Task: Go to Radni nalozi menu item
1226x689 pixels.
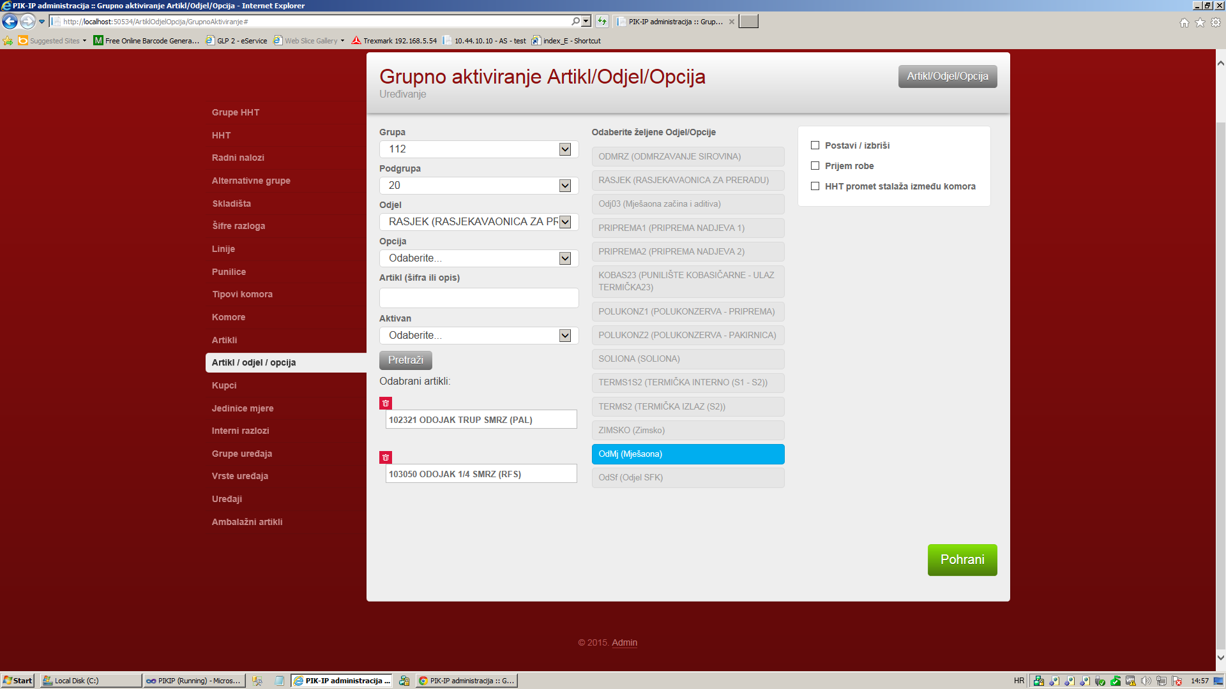Action: tap(238, 158)
